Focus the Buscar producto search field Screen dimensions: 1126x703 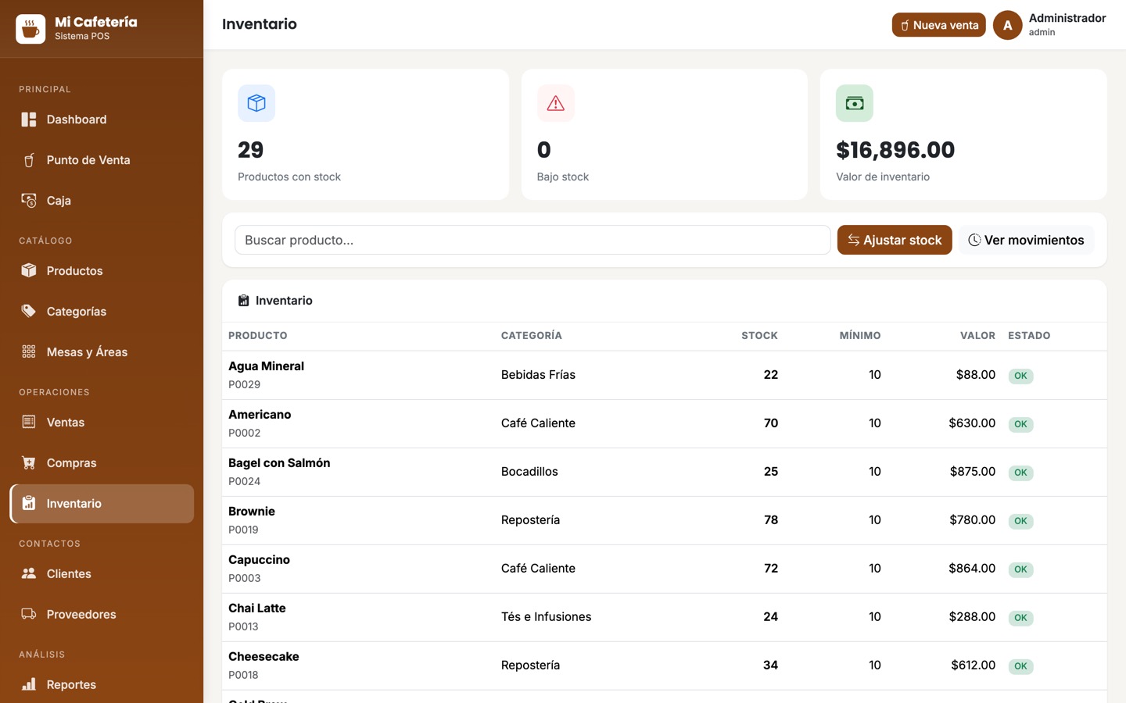533,240
